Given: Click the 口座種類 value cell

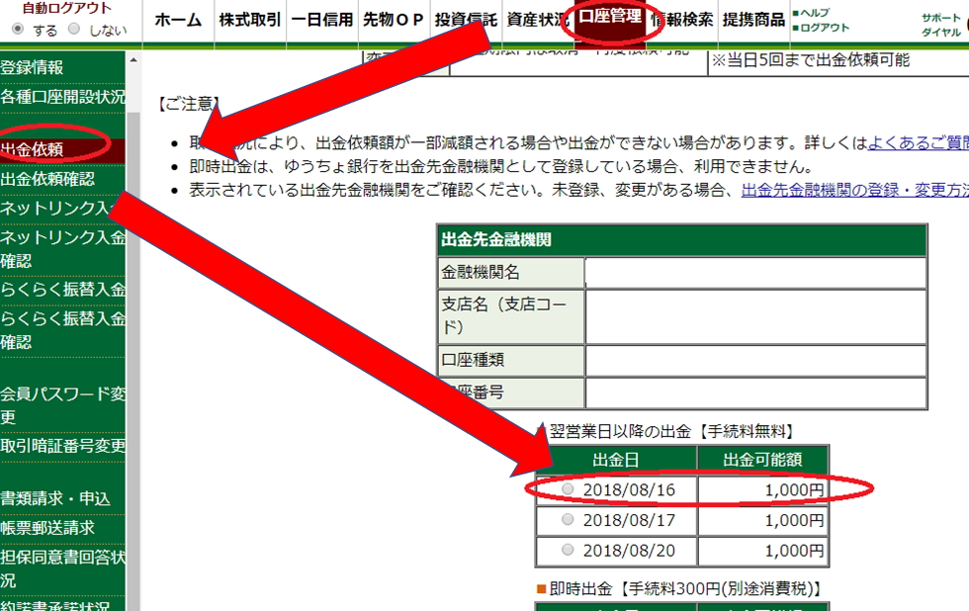Looking at the screenshot, I should tap(755, 360).
